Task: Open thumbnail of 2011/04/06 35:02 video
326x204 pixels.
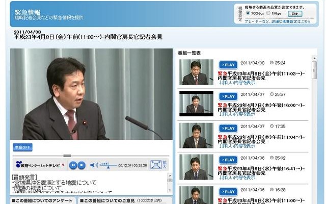Action: [x=196, y=167]
